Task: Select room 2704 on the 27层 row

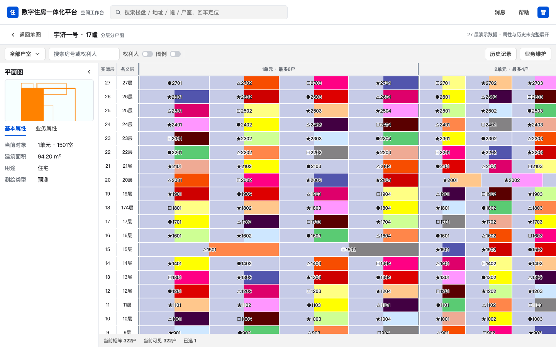Action: (x=383, y=83)
